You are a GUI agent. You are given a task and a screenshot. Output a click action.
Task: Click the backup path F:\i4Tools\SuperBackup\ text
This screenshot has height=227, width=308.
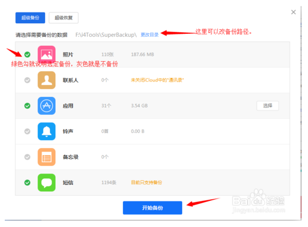106,35
